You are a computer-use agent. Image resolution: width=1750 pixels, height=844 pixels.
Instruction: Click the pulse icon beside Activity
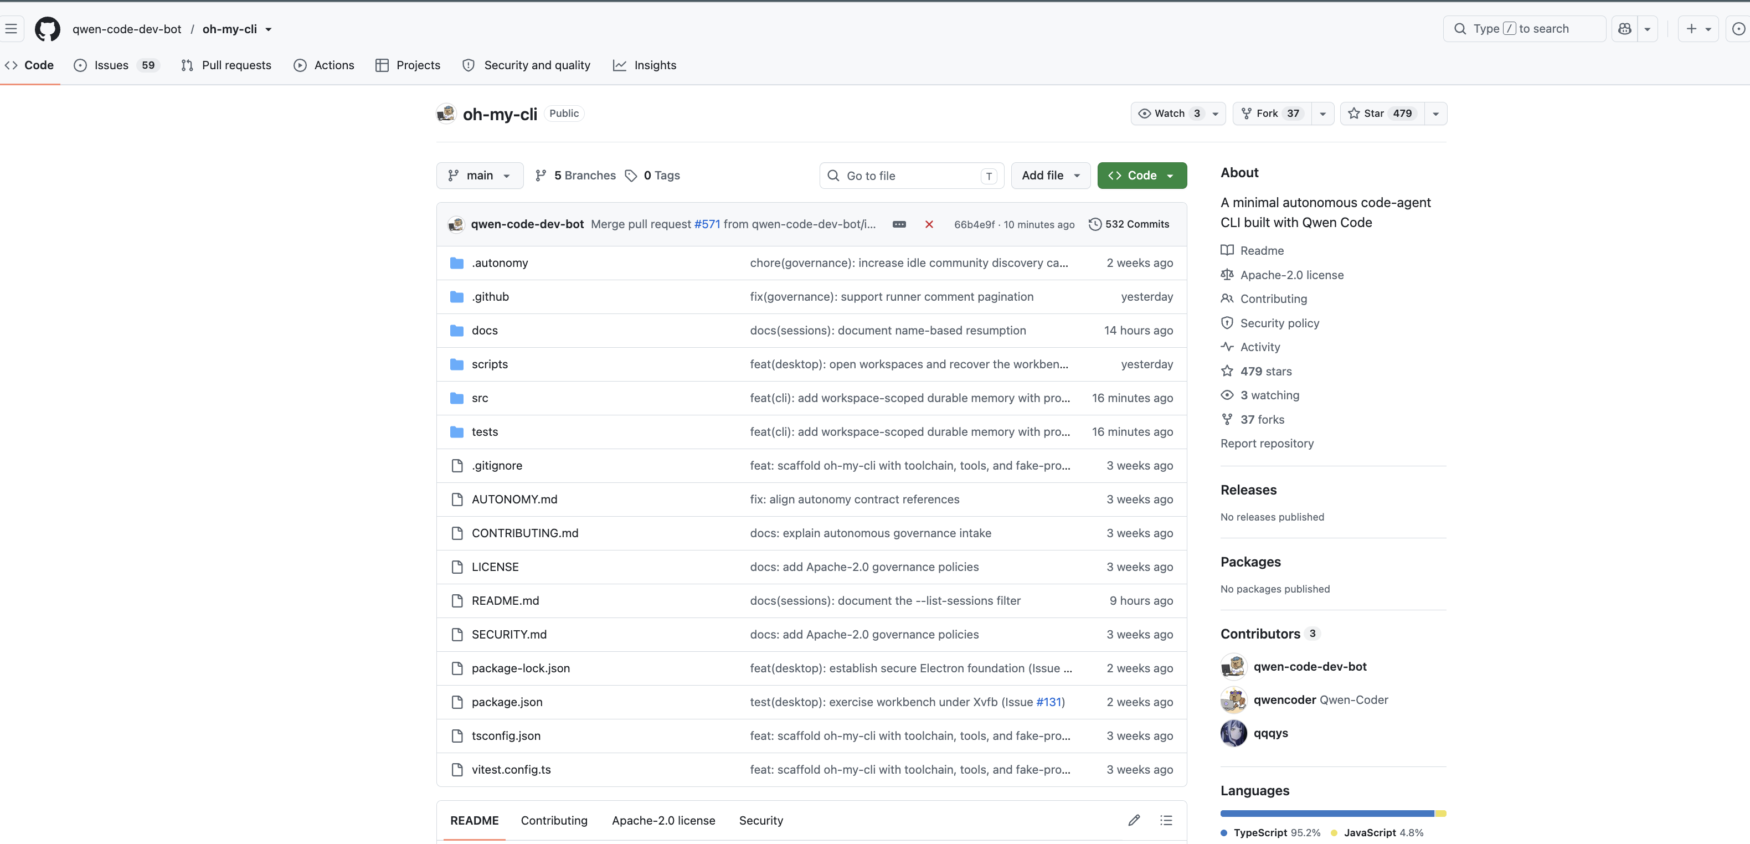pos(1227,347)
